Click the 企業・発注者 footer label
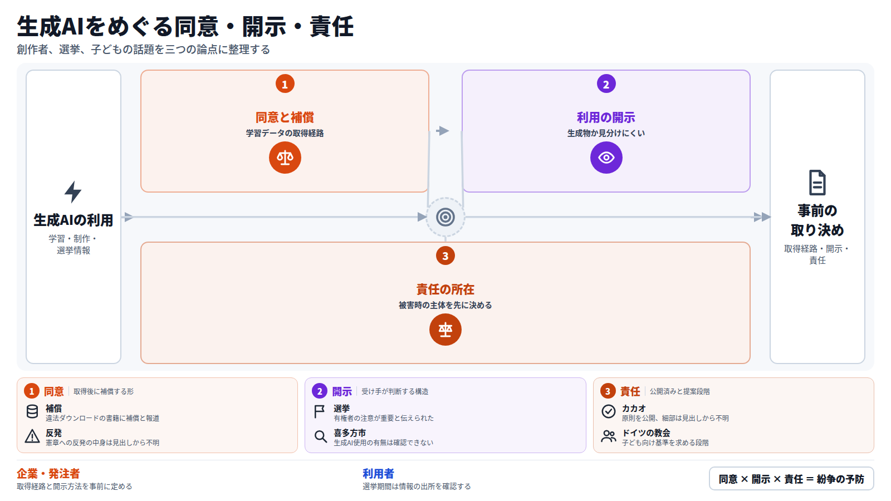The image size is (891, 501). (48, 474)
